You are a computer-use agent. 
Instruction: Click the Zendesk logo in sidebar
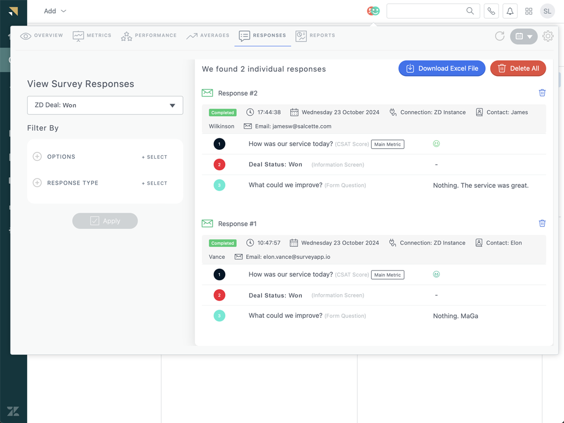pos(13,411)
